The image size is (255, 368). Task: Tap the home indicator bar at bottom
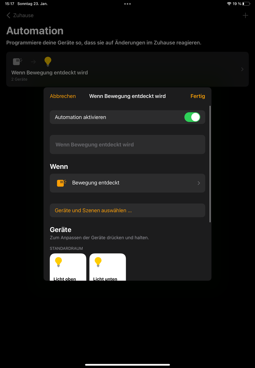127,365
